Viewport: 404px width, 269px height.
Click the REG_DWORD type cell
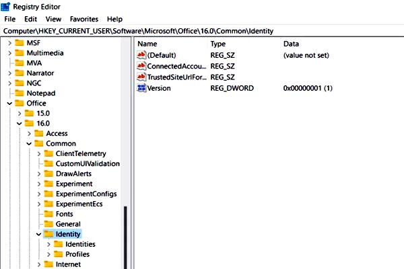(232, 88)
